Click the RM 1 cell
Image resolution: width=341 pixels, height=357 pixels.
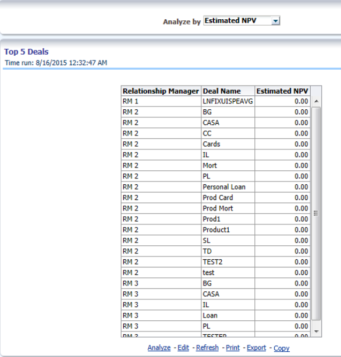161,101
